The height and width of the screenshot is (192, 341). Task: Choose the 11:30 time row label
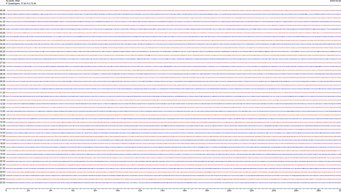coord(2,96)
